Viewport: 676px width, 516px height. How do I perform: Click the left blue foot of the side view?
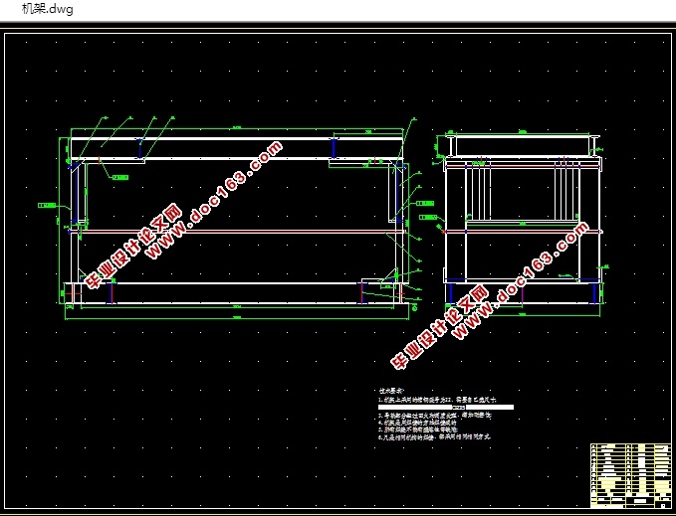[451, 293]
